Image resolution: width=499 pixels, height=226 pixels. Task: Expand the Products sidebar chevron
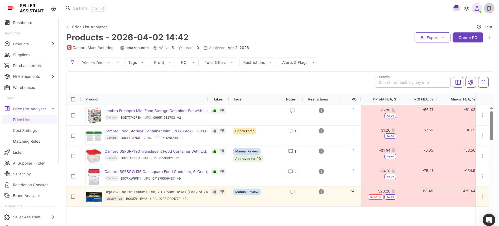click(x=53, y=44)
